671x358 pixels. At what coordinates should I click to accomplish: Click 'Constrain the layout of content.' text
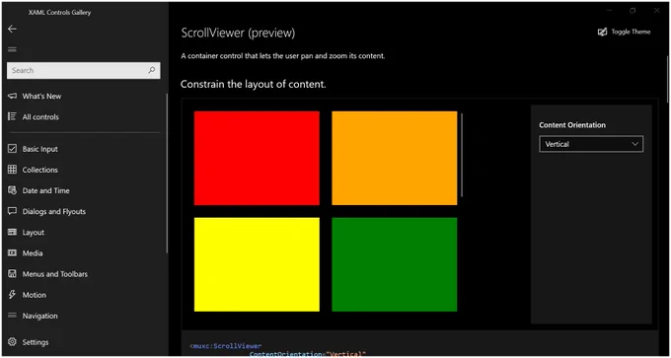tap(254, 84)
